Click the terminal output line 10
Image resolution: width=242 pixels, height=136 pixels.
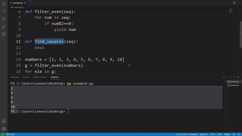[12, 107]
